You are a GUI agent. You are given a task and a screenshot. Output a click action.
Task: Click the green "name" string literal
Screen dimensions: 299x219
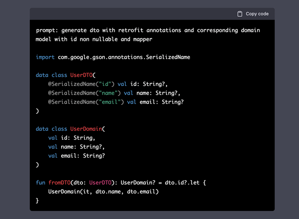pos(109,93)
